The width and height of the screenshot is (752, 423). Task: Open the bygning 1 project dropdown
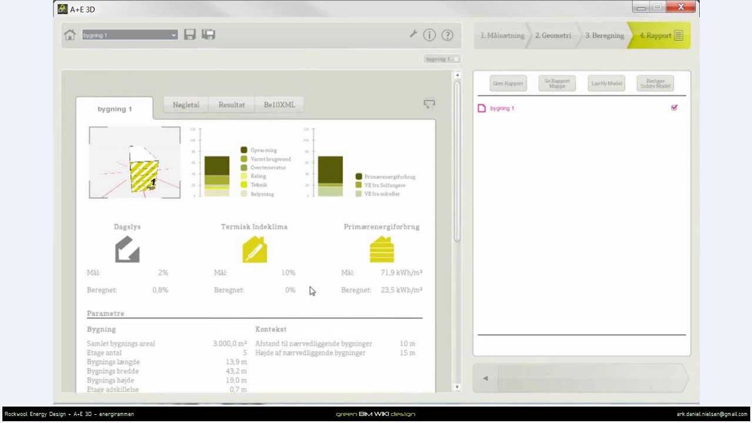pos(130,35)
